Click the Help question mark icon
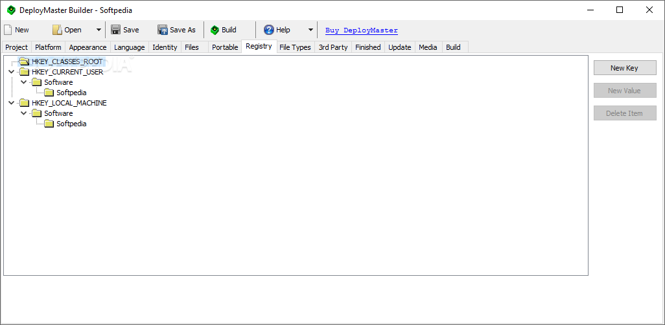The height and width of the screenshot is (325, 665). click(x=269, y=30)
